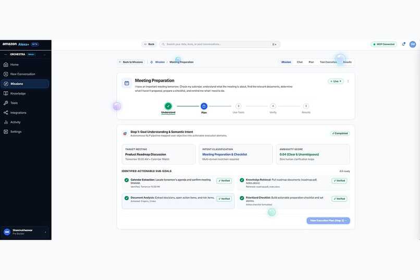
Task: Open Home in the sidebar
Action: click(24, 65)
